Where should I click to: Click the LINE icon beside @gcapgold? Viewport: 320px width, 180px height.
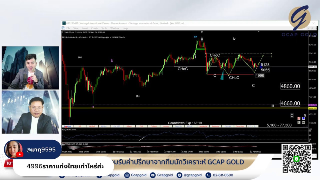pyautogui.click(x=179, y=175)
